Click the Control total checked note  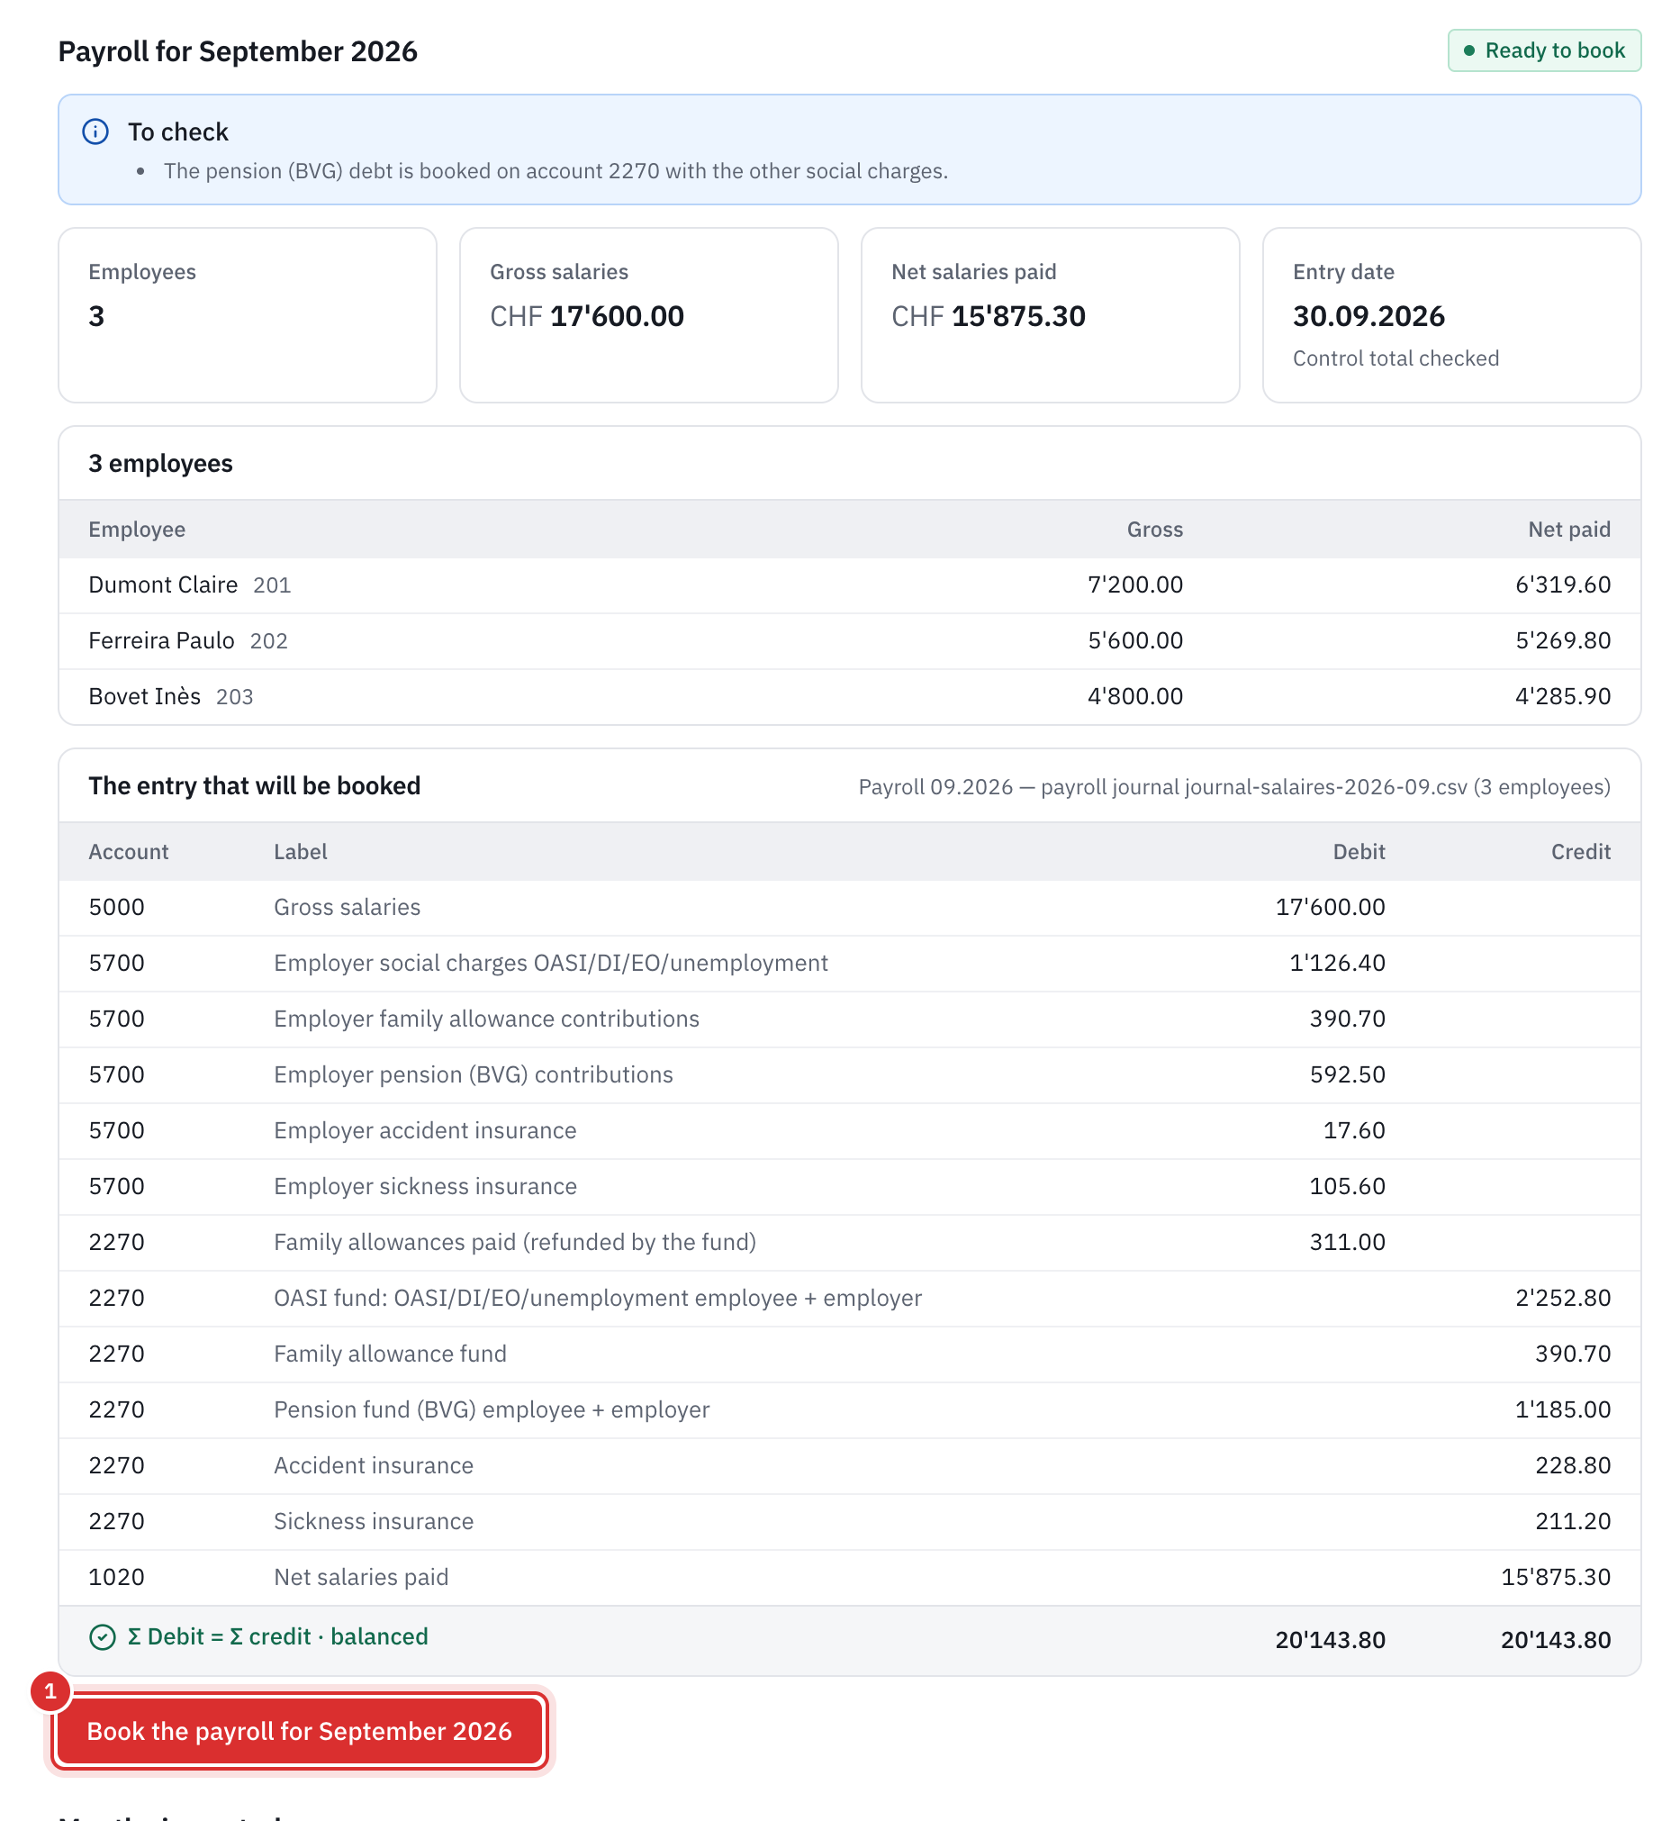(1396, 358)
